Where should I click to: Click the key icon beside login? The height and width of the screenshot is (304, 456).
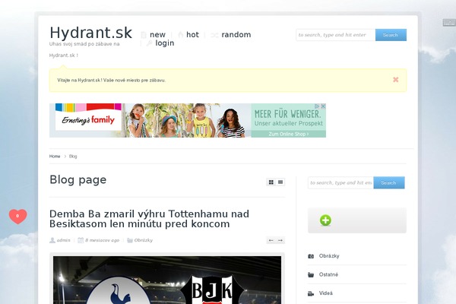point(149,43)
